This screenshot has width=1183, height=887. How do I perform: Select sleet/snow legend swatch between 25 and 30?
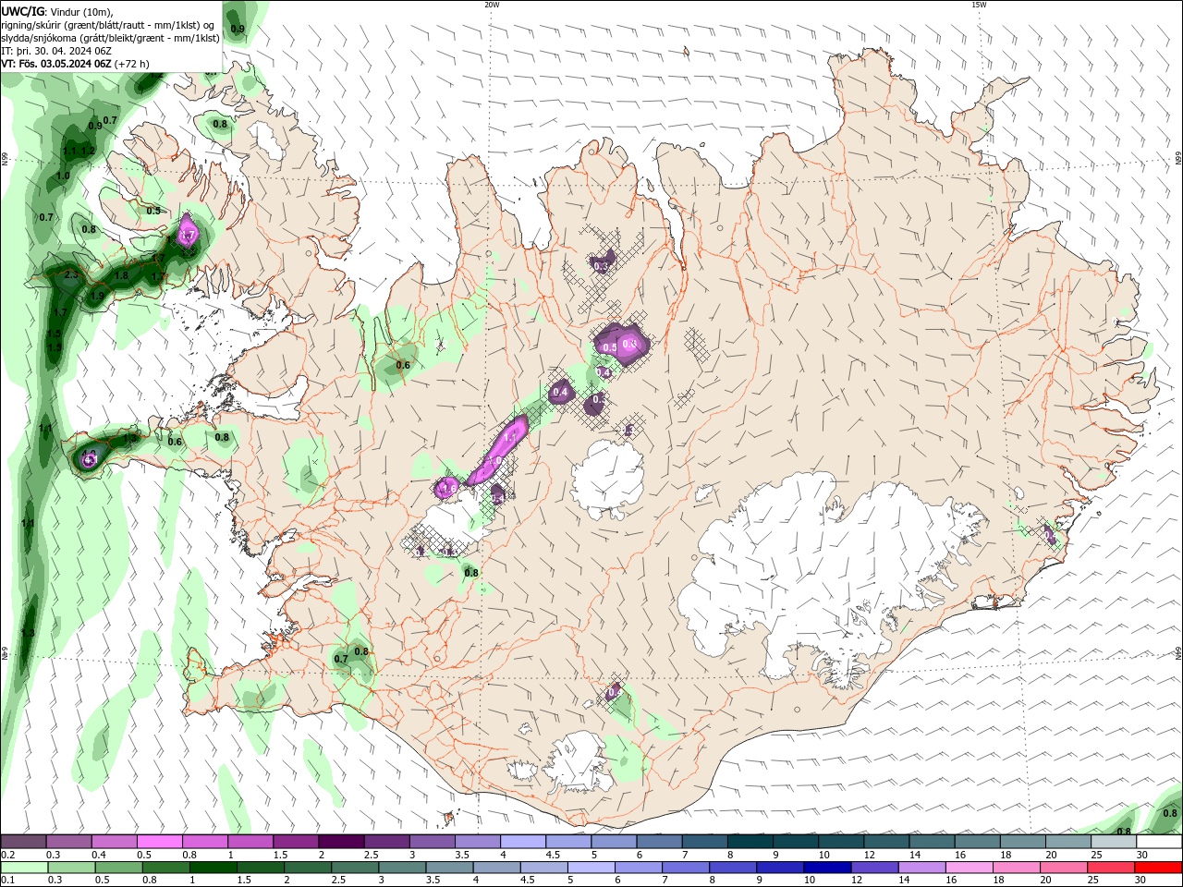(x=1114, y=841)
